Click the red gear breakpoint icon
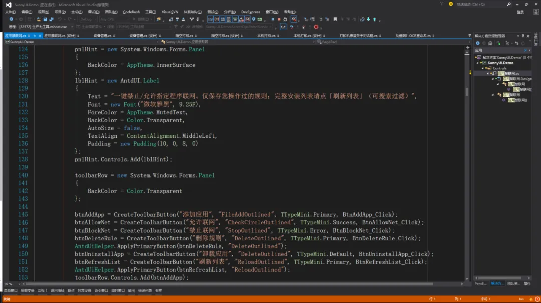Image resolution: width=541 pixels, height=303 pixels. pyautogui.click(x=316, y=27)
